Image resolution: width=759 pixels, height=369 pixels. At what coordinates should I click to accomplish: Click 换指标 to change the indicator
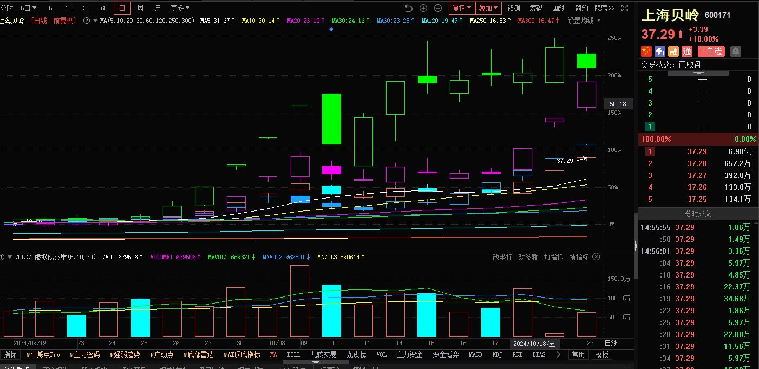pos(579,257)
